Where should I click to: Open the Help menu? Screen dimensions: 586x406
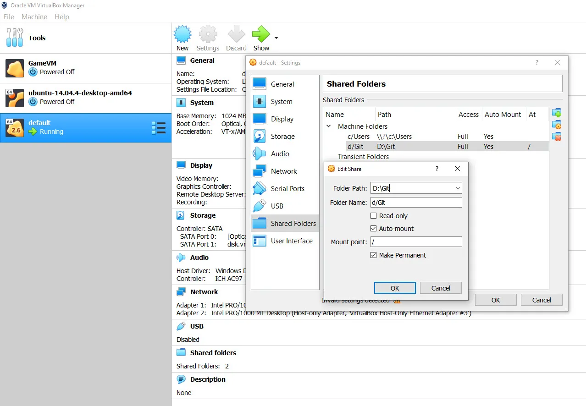tap(62, 16)
